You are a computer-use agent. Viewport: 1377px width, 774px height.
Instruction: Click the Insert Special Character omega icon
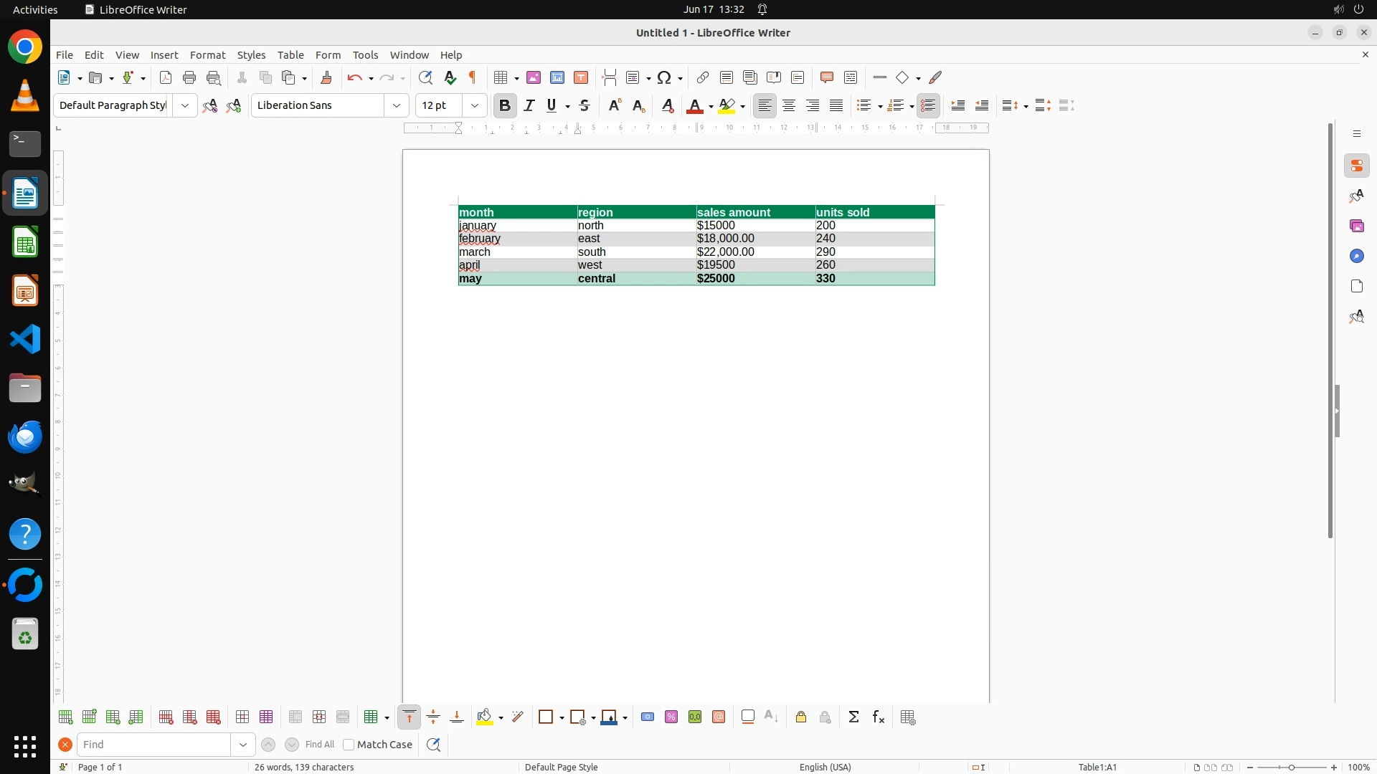[664, 77]
